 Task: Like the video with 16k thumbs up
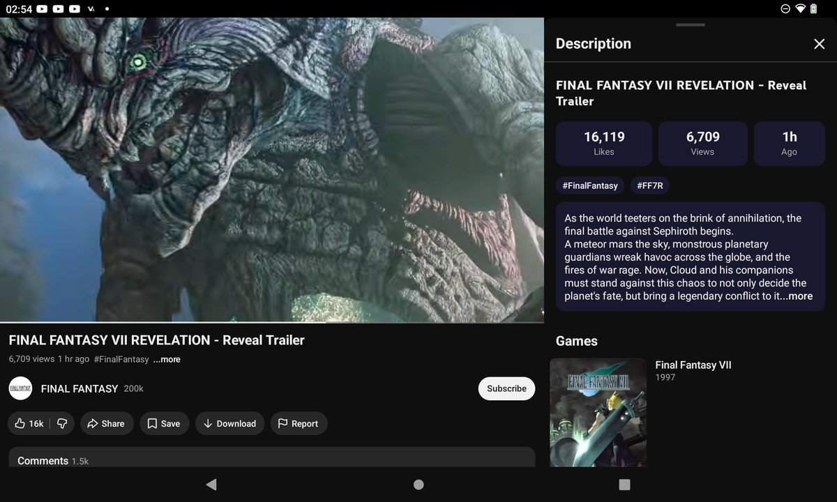29,423
